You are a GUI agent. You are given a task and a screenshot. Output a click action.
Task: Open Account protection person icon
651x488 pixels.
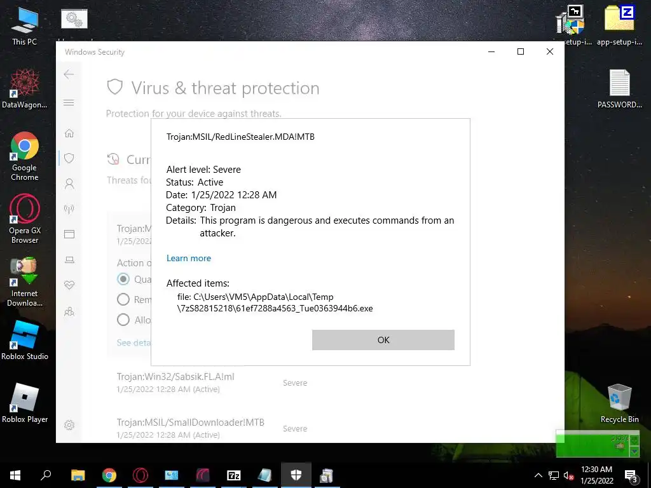coord(69,184)
